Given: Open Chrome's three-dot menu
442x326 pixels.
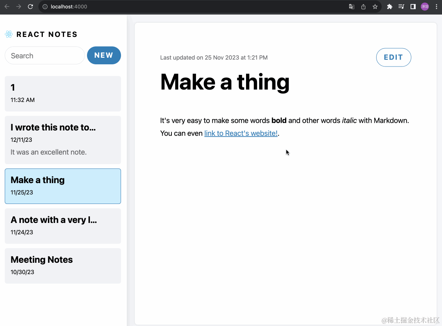Looking at the screenshot, I should click(x=436, y=6).
